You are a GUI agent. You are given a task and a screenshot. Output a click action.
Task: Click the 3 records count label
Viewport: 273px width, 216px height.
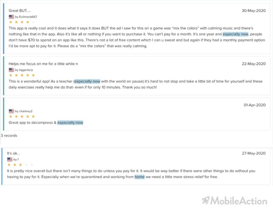pyautogui.click(x=9, y=135)
